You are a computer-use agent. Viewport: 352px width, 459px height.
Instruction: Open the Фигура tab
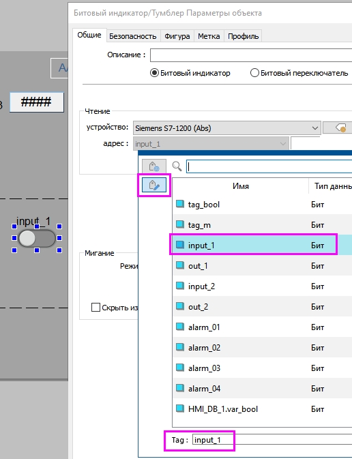(177, 36)
